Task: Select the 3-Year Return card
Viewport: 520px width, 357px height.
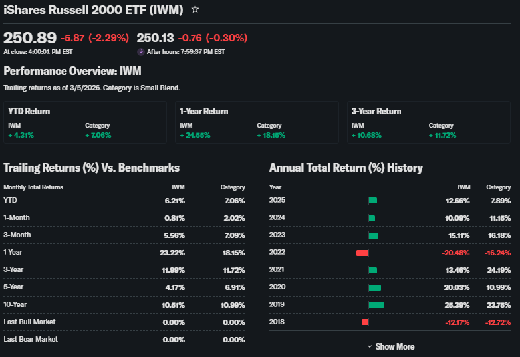Action: pyautogui.click(x=428, y=122)
